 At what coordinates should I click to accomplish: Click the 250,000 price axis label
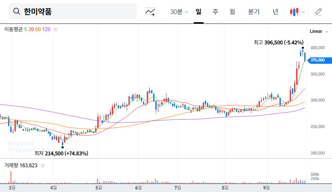coord(317,127)
